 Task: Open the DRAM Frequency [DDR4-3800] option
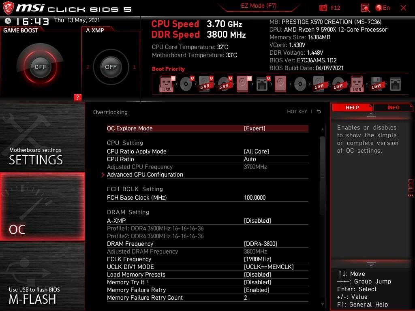207,243
